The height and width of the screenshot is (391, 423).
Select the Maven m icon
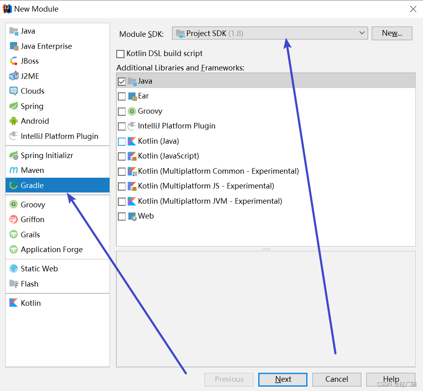tap(14, 170)
